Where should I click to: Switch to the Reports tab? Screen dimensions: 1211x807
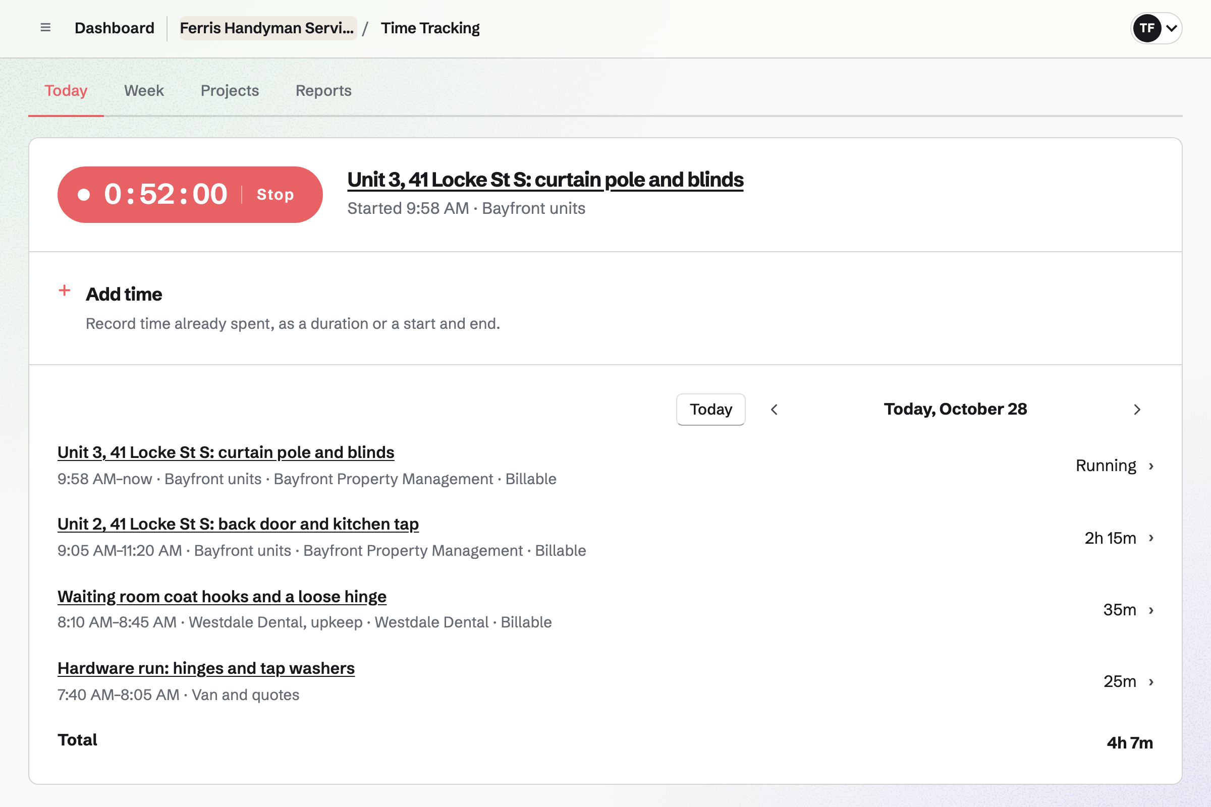point(323,91)
